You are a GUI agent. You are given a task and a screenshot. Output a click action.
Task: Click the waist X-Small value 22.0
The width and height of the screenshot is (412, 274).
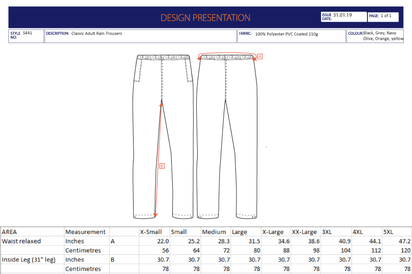pos(163,241)
